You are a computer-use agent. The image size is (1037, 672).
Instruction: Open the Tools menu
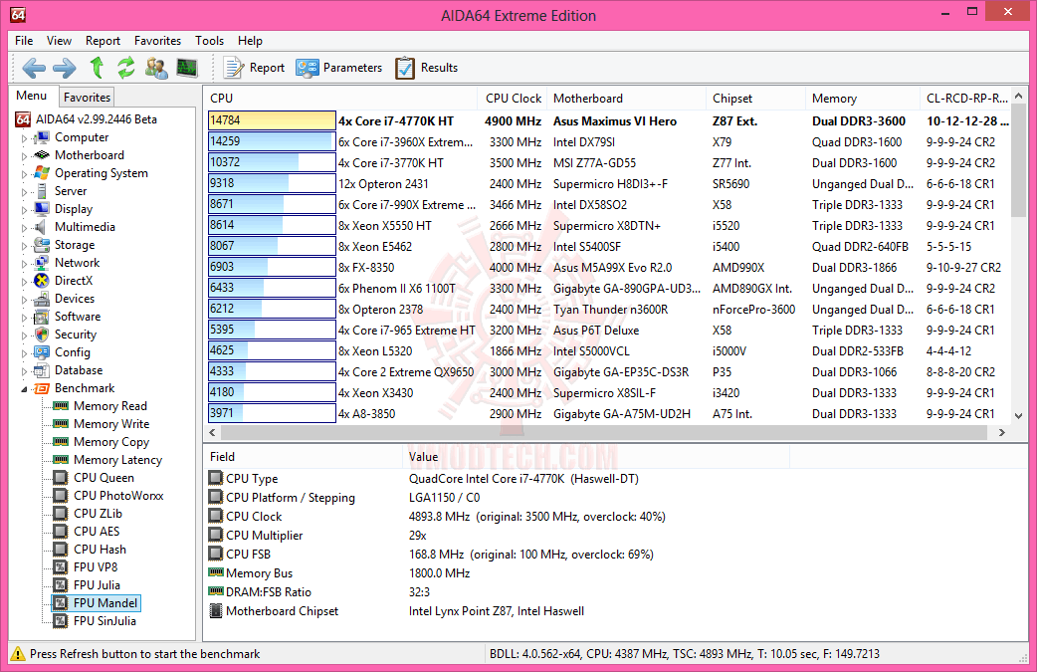pos(209,41)
